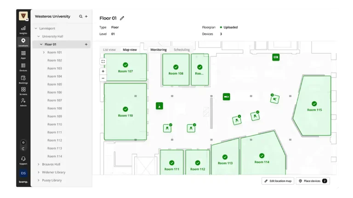Toggle dark mode moon icon in sidebar
Viewport: 353px width, 198px height.
click(x=23, y=148)
